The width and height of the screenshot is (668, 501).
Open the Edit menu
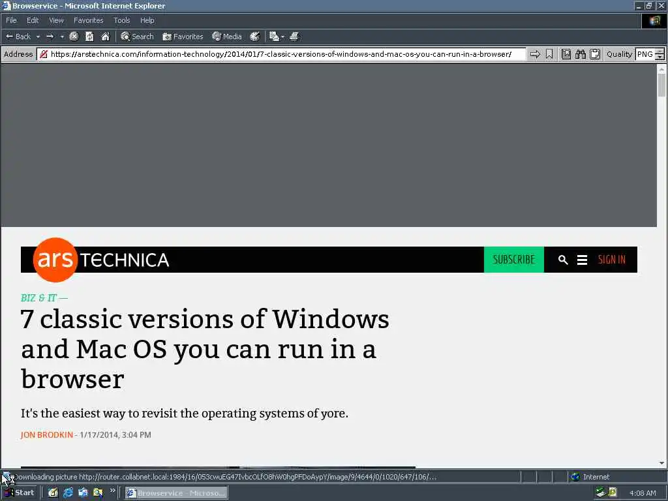click(33, 20)
